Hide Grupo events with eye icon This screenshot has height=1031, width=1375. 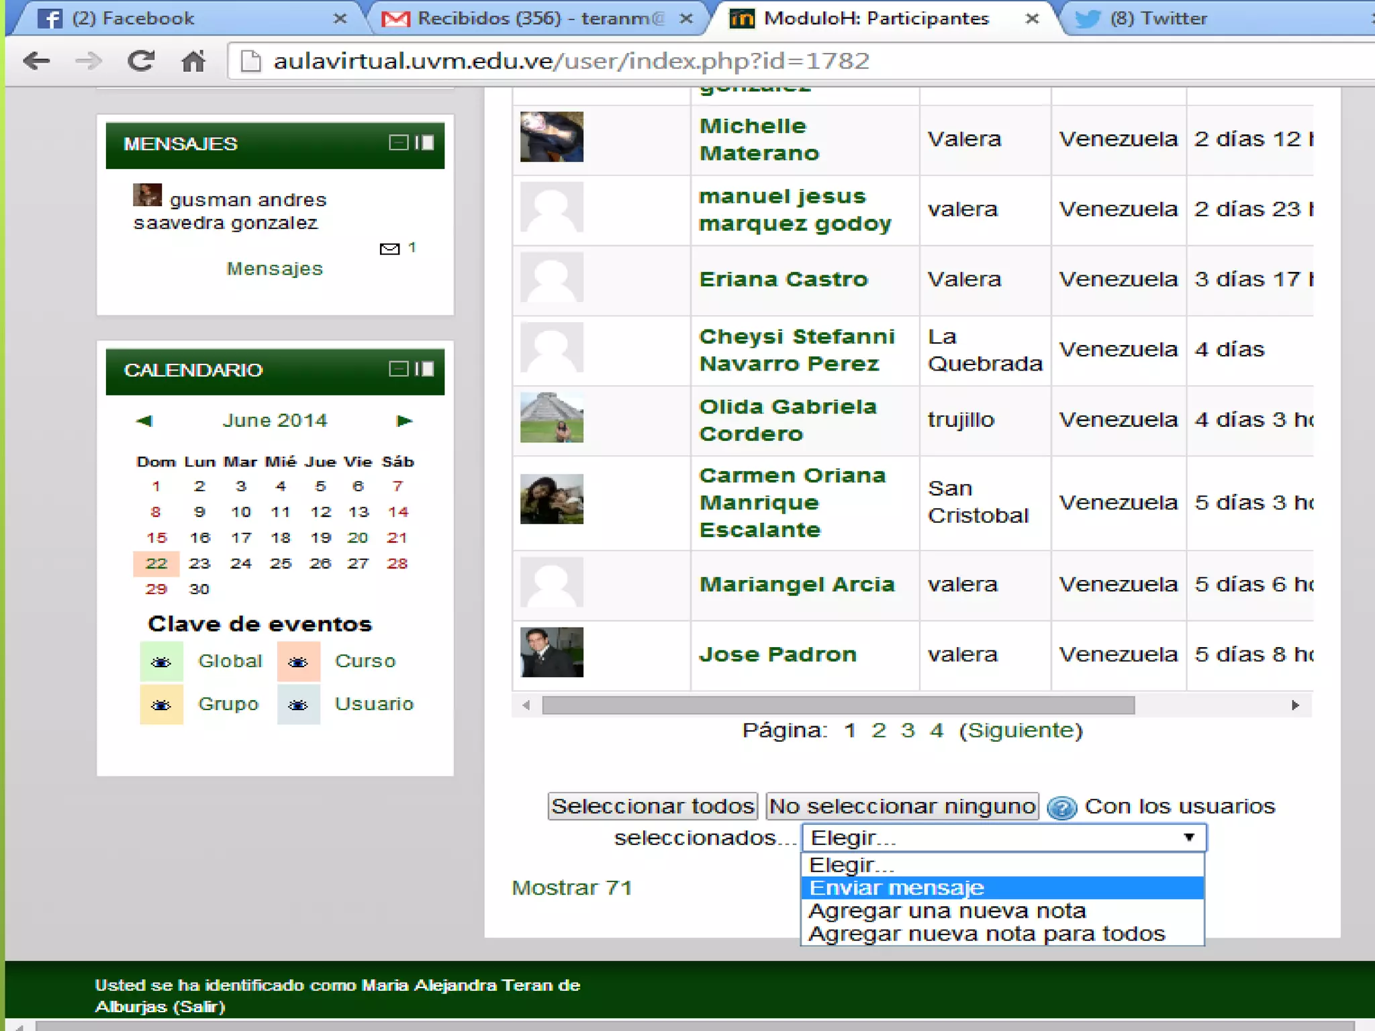161,705
